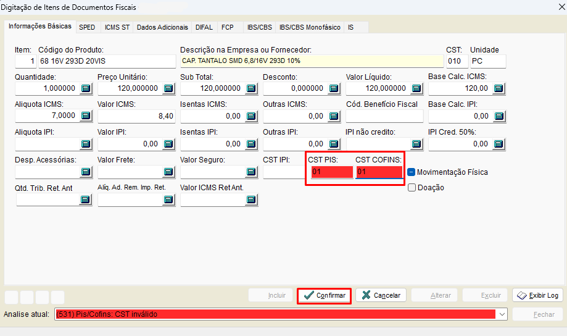The height and width of the screenshot is (336, 567).
Task: Open calculator for IPI Cred. 50% field
Action: [x=499, y=144]
